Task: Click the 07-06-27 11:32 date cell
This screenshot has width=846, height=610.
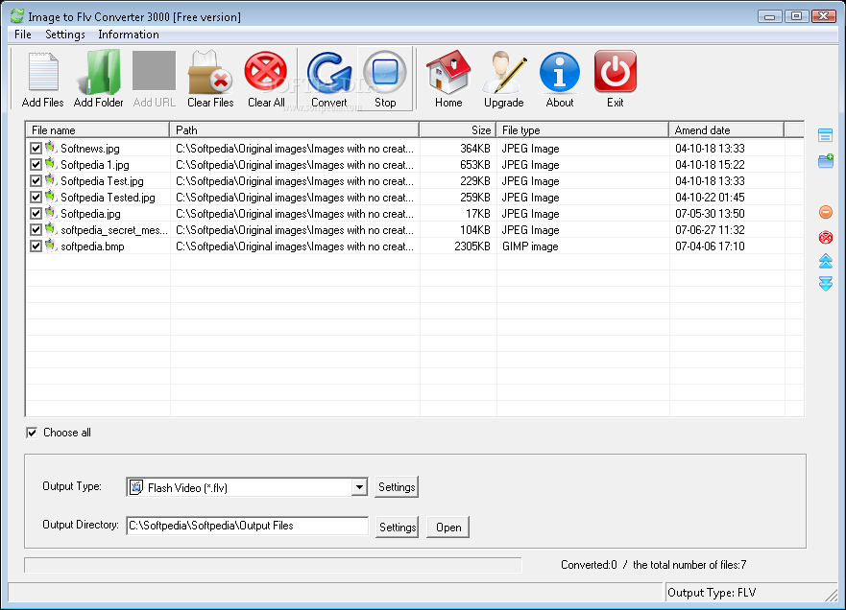Action: point(710,230)
